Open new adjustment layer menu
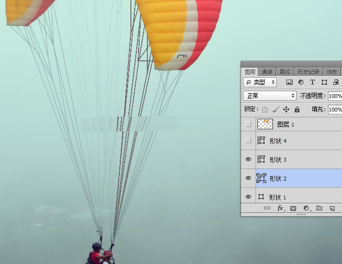This screenshot has height=264, width=342. point(306,208)
